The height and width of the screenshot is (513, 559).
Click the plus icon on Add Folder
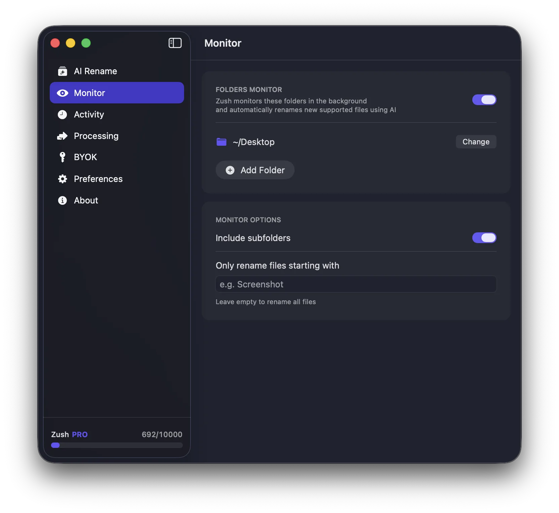click(230, 170)
